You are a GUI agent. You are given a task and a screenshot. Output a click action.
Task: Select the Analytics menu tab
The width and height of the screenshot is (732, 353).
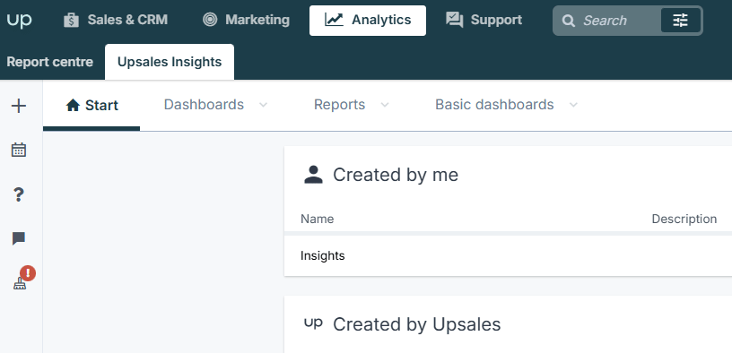(x=368, y=21)
